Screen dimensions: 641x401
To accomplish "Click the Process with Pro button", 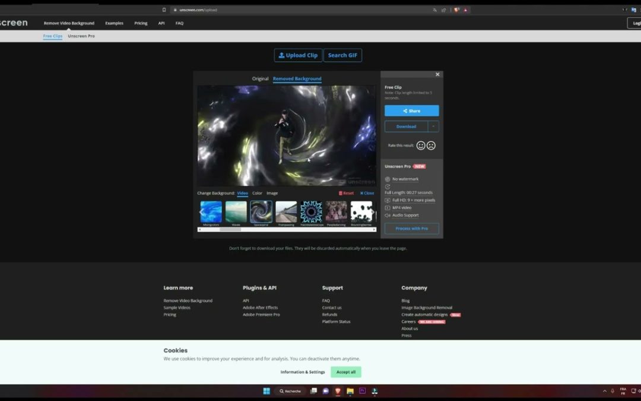I will point(412,228).
